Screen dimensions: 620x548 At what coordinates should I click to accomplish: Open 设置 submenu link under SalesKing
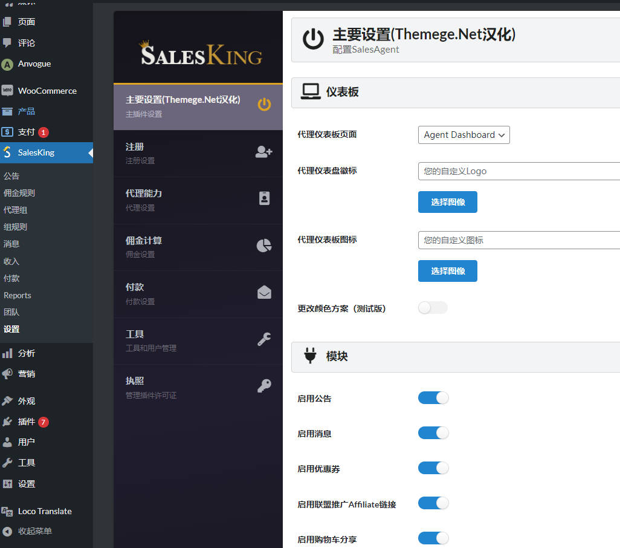(11, 329)
